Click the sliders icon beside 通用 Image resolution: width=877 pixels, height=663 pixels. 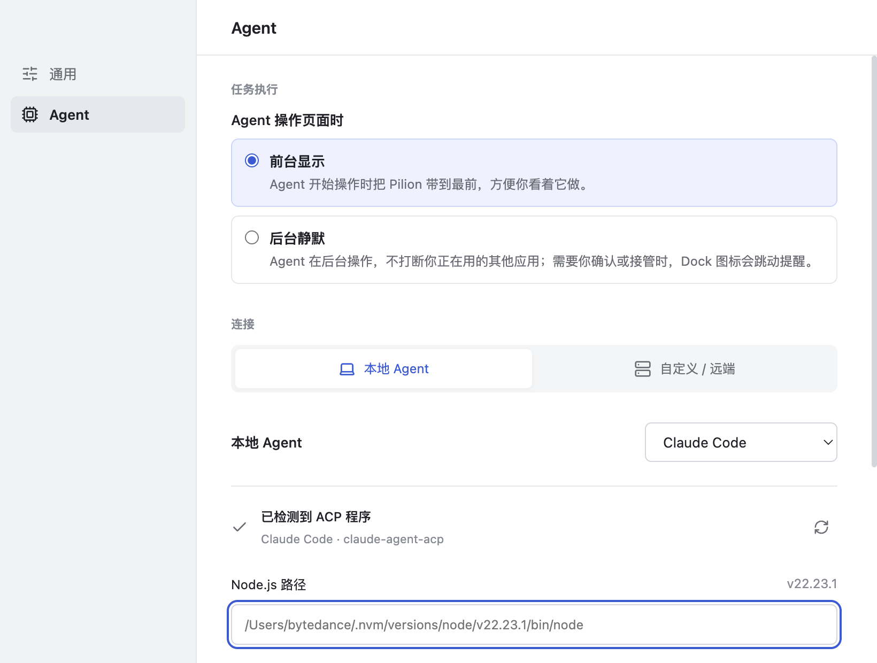click(x=30, y=74)
